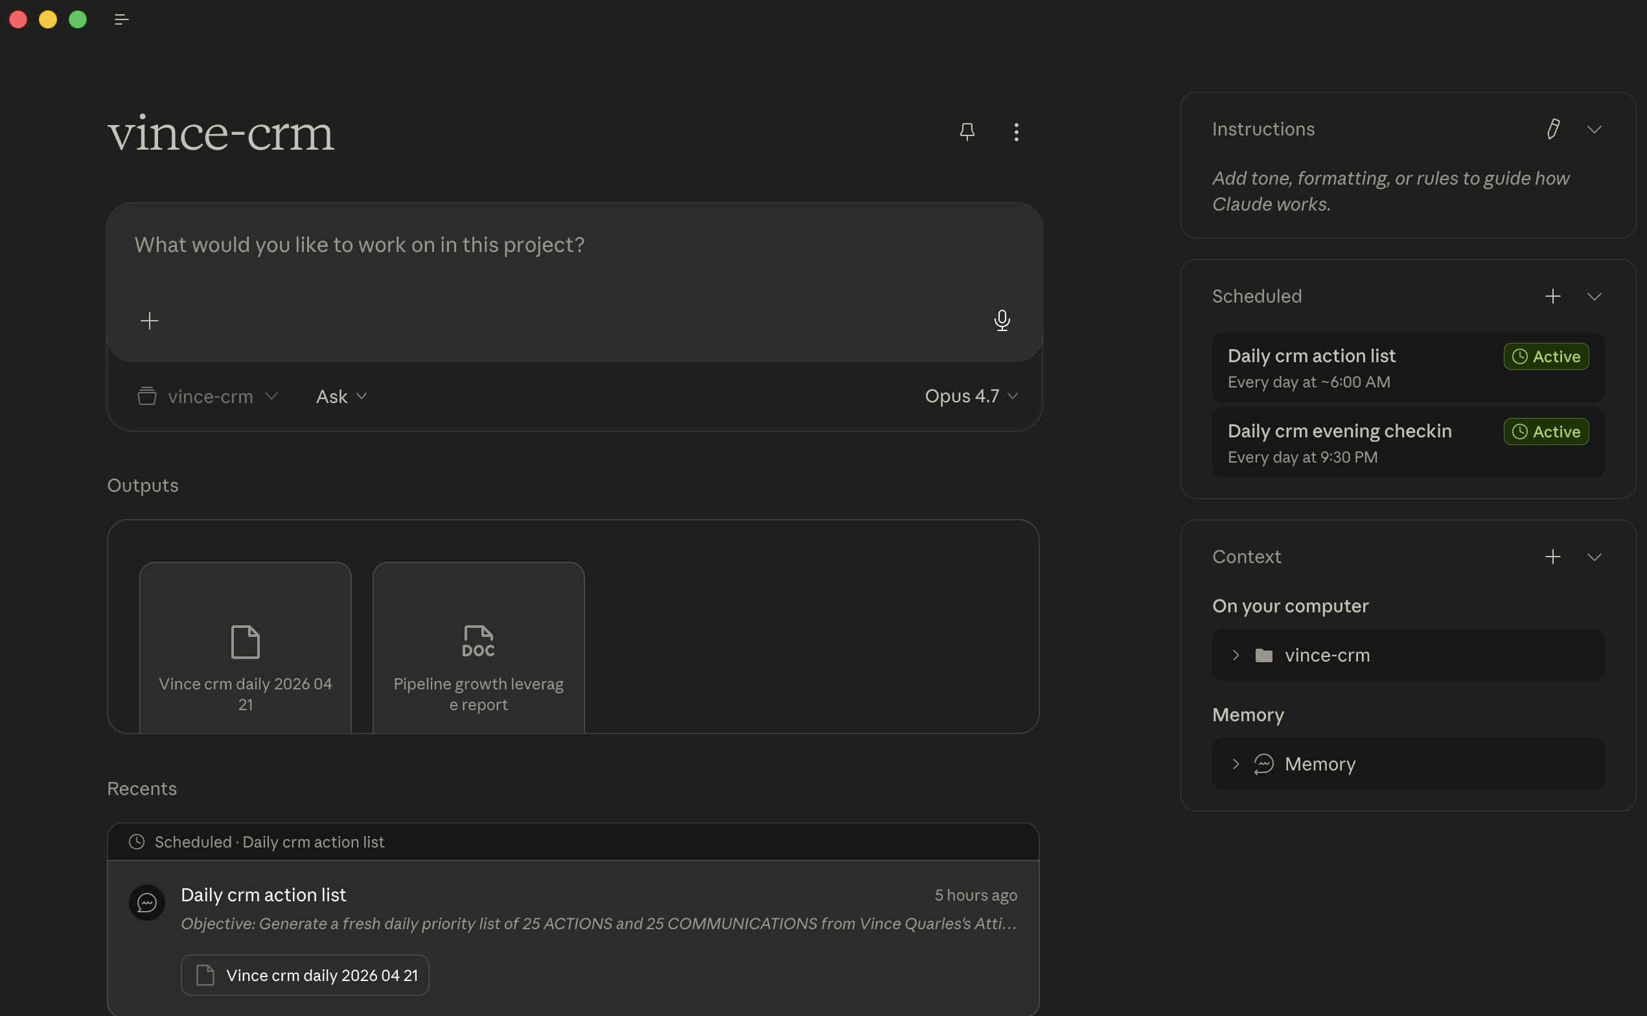Open the vince-crm project selector dropdown

pyautogui.click(x=207, y=397)
